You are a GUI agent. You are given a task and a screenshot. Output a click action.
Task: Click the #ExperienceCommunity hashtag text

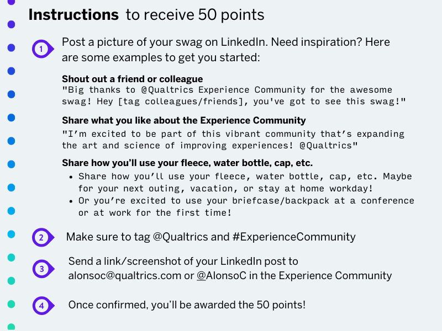click(x=294, y=237)
